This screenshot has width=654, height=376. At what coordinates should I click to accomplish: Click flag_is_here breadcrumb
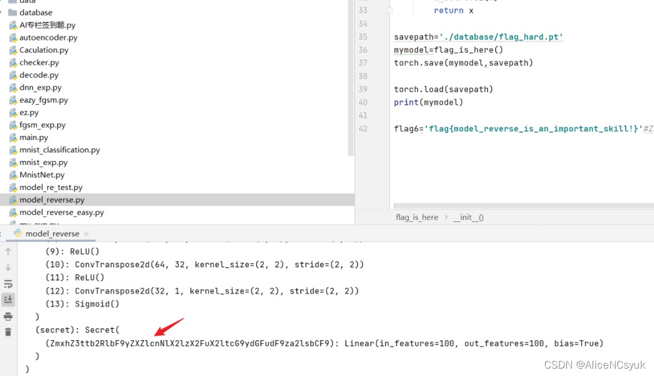(417, 217)
